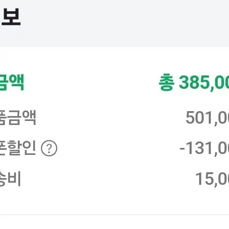Tap the blank space between 금액 and total
The width and height of the screenshot is (229, 229).
(92, 82)
